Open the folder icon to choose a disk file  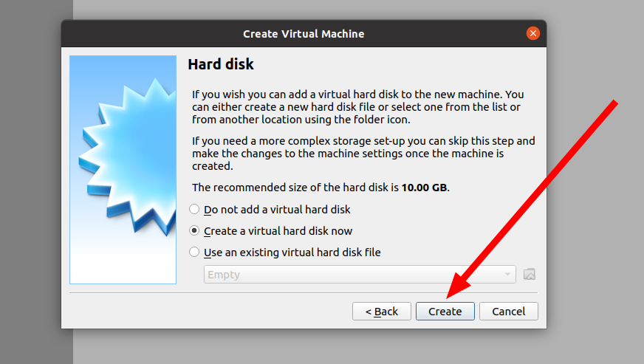click(529, 275)
